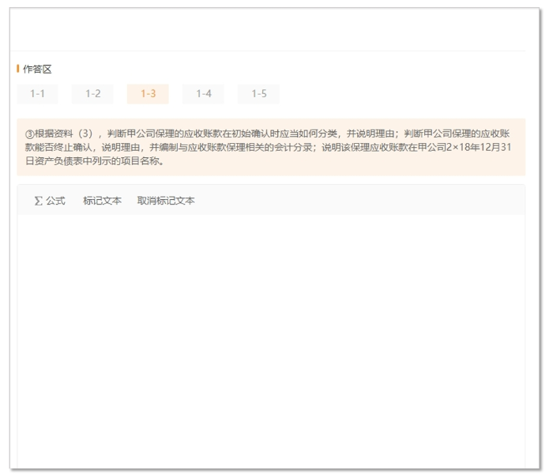Screen dimensions: 553x474
Task: Click the circled ③ in question text
Action: point(31,134)
